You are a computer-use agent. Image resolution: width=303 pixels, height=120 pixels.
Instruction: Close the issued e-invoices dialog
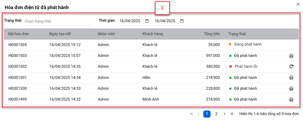point(298,4)
